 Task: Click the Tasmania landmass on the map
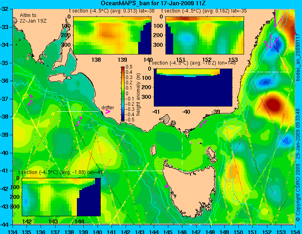(190, 192)
